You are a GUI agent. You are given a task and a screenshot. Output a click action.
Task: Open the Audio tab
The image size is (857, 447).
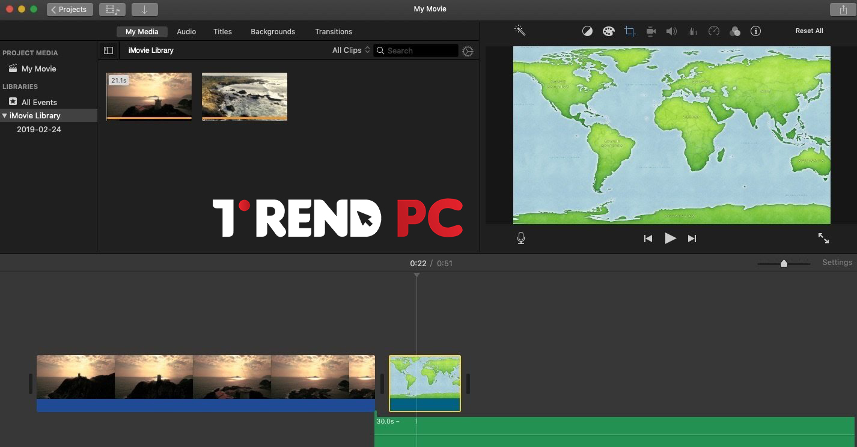coord(186,31)
